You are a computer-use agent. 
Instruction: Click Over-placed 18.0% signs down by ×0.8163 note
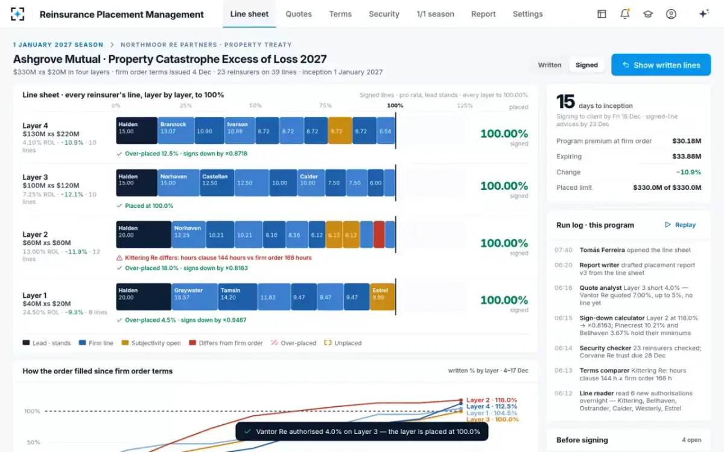coord(186,268)
